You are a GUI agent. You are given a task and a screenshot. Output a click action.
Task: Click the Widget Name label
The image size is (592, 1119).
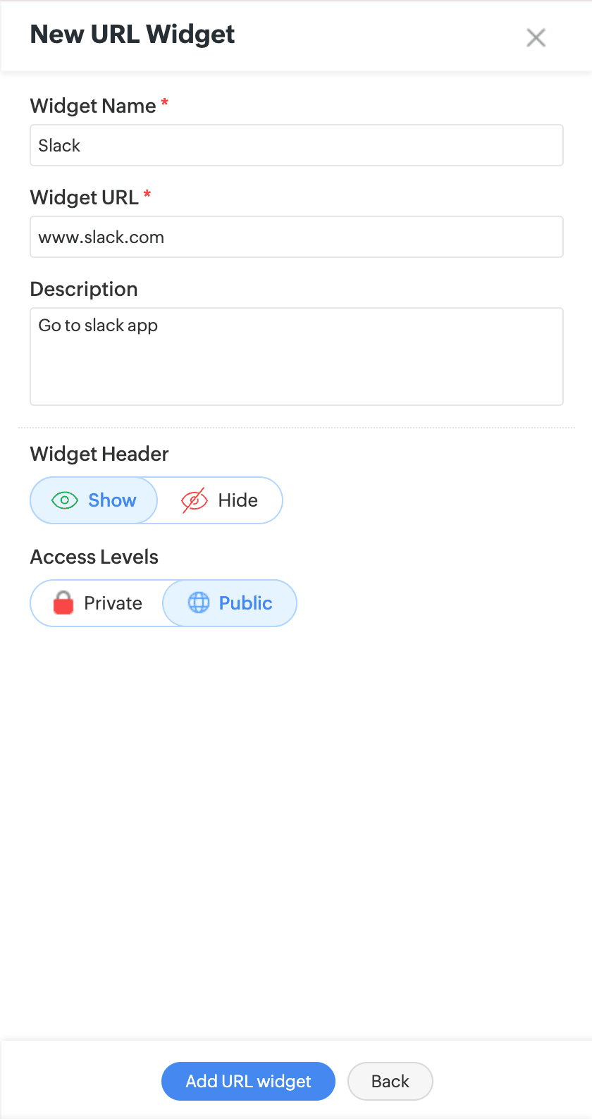[x=93, y=106]
